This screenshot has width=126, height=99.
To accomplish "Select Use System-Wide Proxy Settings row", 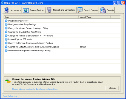I will pos(62,25).
